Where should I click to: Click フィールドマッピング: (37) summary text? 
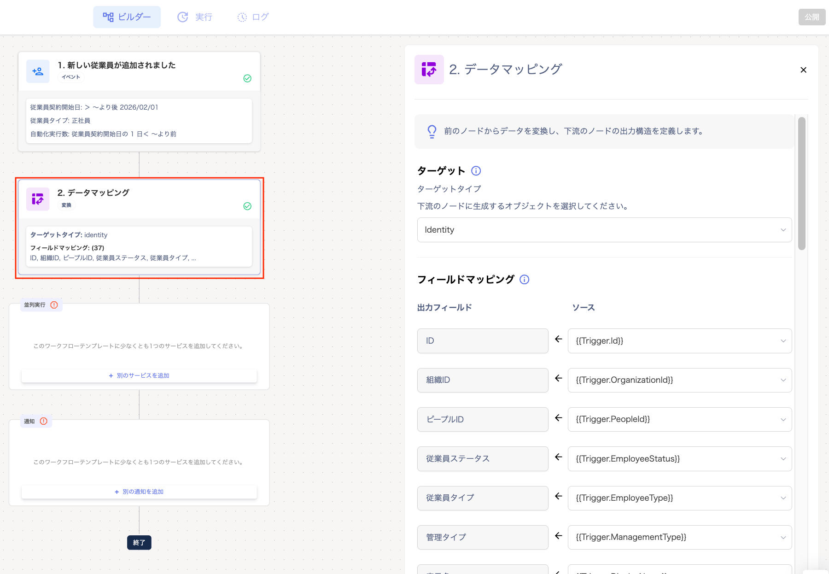pyautogui.click(x=67, y=248)
